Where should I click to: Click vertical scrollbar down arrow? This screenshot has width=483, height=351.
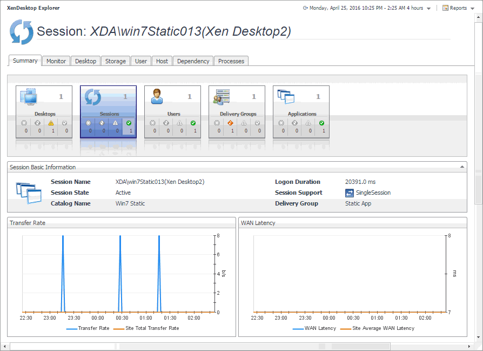(478, 337)
